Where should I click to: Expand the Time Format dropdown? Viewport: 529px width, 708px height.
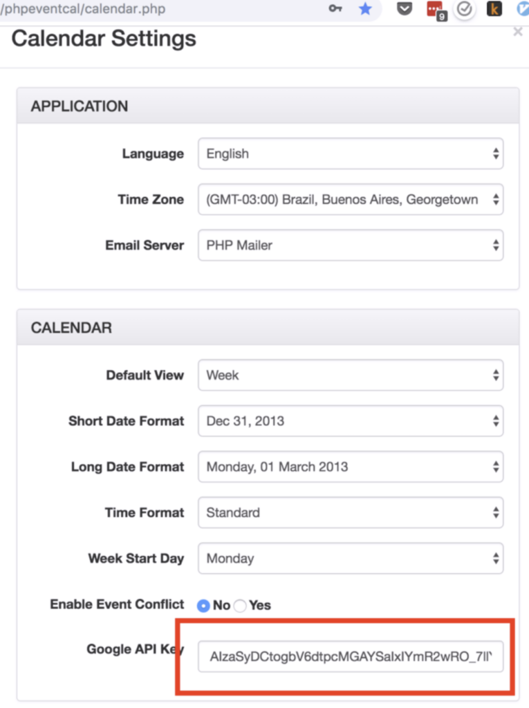pos(351,512)
